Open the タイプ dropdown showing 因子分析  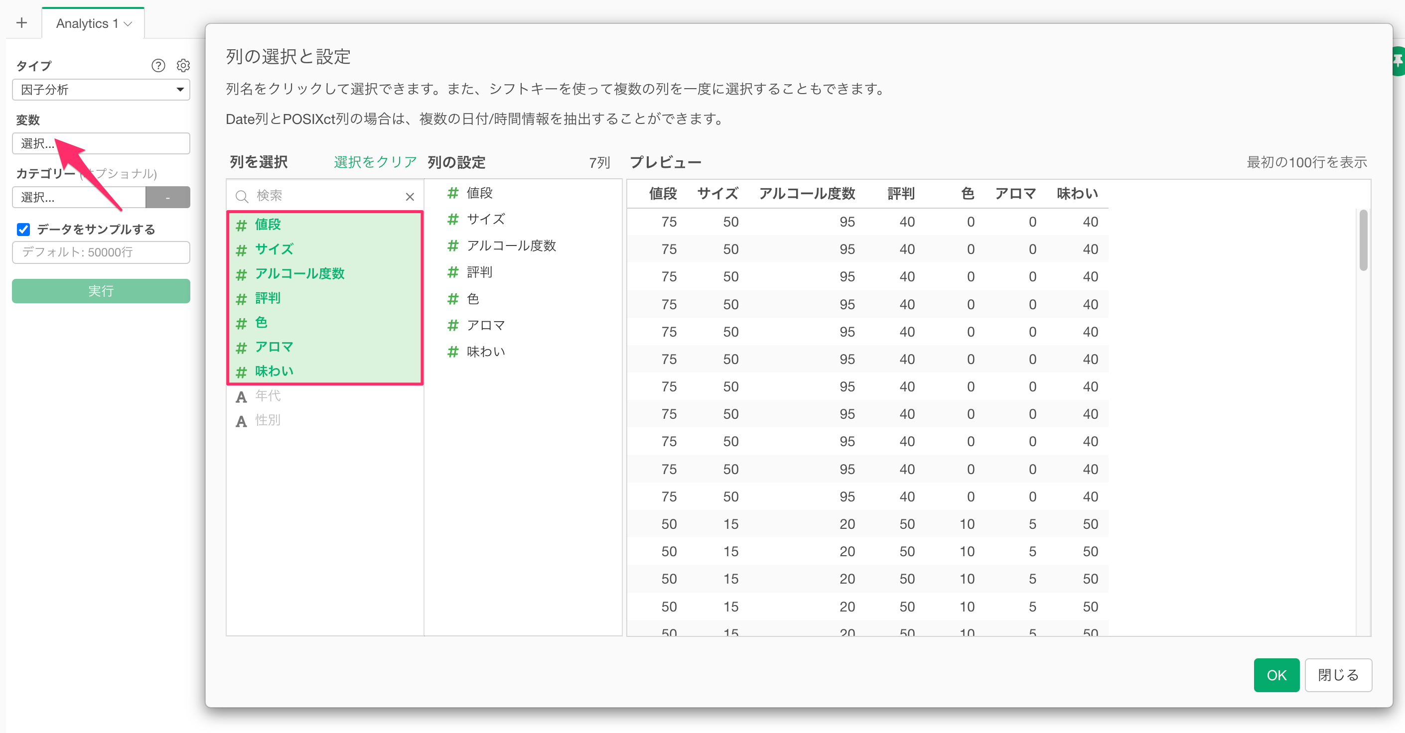point(101,89)
